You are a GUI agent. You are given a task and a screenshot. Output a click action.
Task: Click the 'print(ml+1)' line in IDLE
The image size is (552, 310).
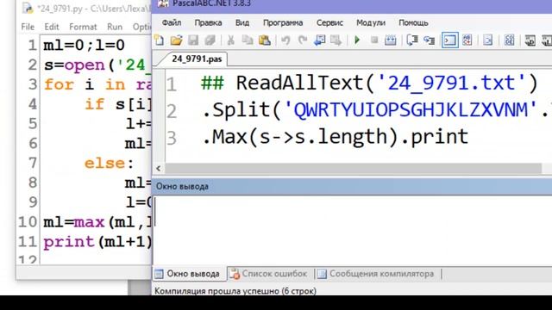tap(97, 242)
